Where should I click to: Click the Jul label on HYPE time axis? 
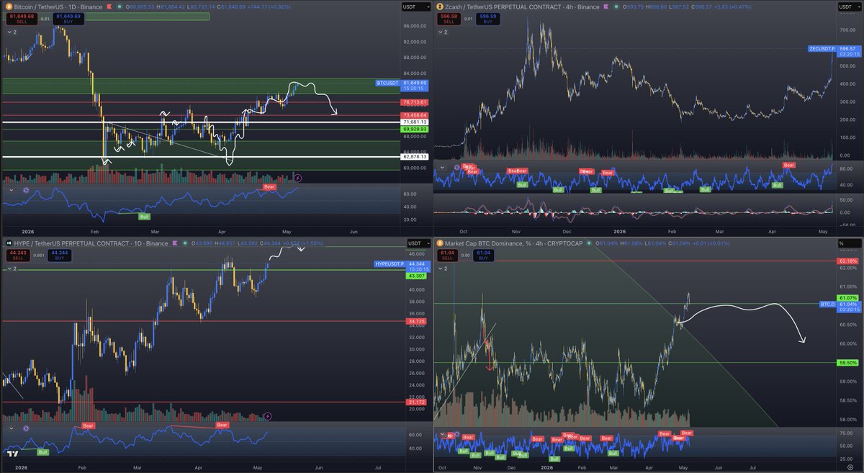pos(379,467)
